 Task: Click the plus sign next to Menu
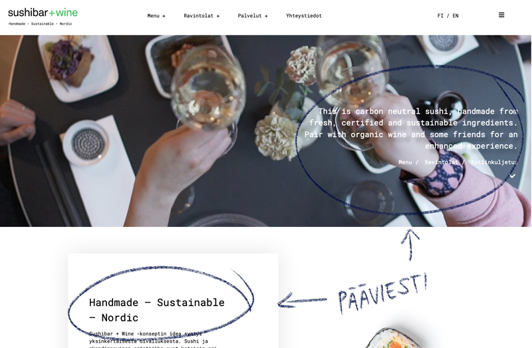coord(164,16)
